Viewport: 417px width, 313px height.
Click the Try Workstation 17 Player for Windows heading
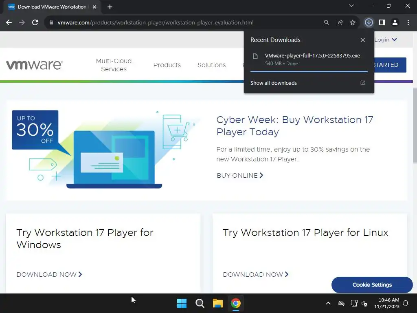tap(85, 239)
